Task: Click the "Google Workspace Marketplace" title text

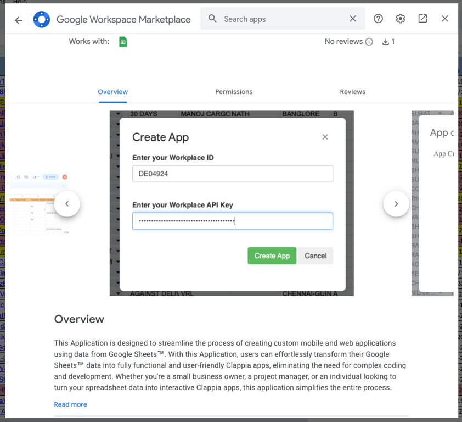Action: [x=123, y=19]
